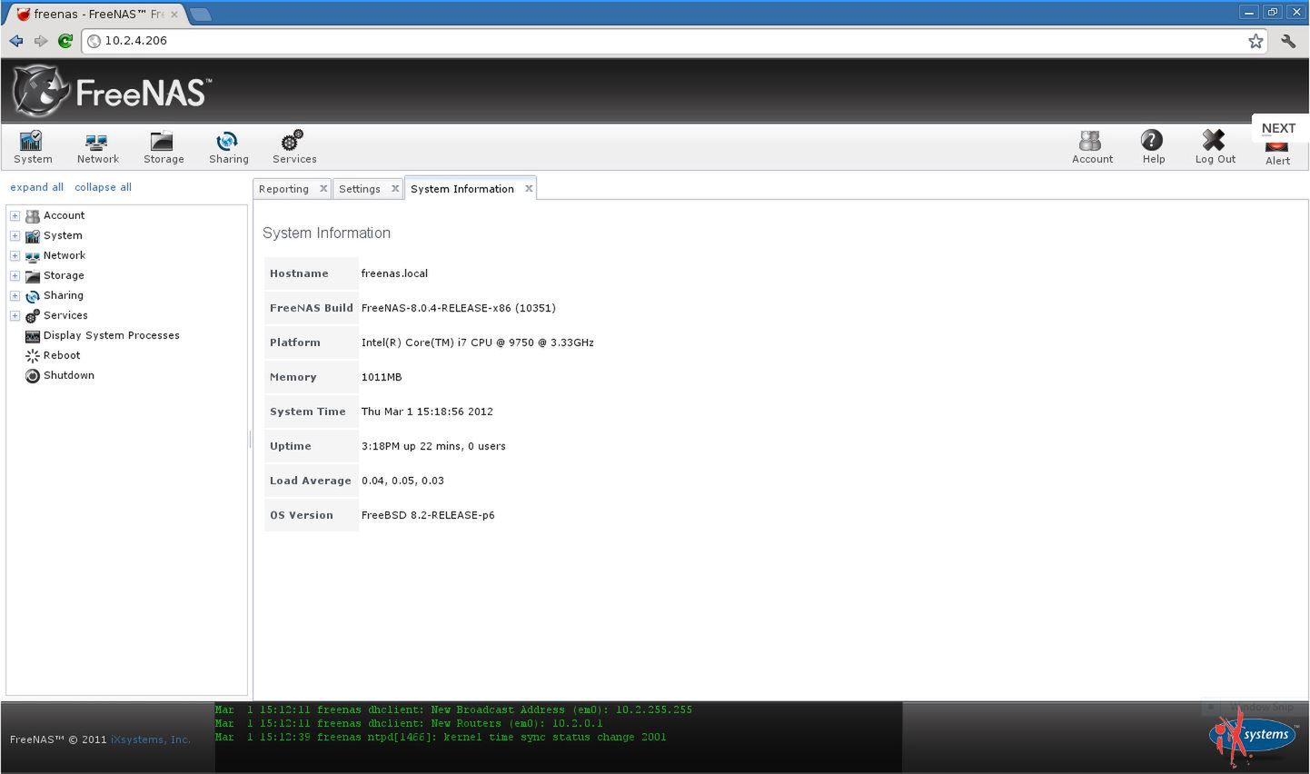Select the freenas browser tab
Viewport: 1310px width, 774px height.
pos(95,15)
